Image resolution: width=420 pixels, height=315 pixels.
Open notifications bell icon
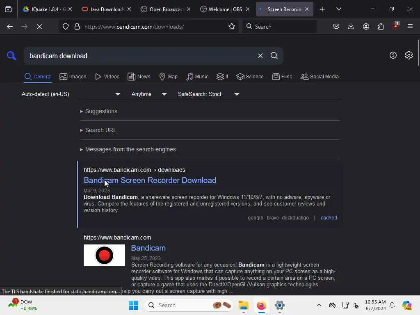point(392,305)
